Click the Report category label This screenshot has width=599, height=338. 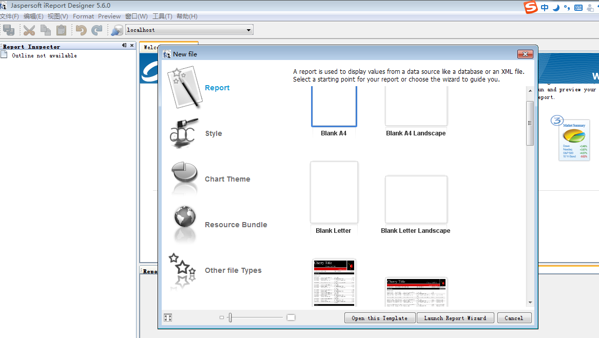point(217,88)
